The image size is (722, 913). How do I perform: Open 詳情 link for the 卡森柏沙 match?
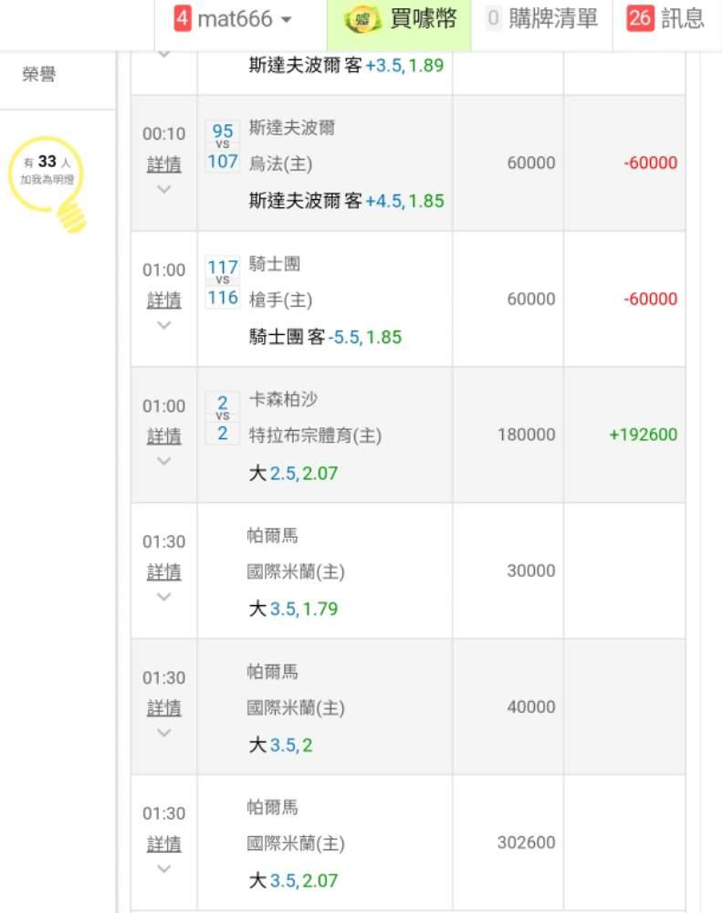tap(164, 436)
